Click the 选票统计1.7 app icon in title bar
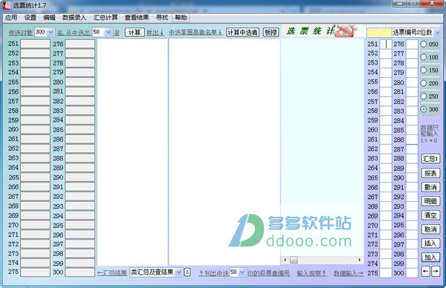The image size is (446, 288). pos(7,5)
